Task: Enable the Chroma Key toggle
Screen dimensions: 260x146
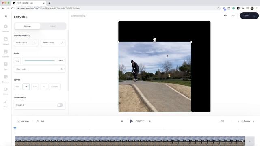Action: pos(60,105)
